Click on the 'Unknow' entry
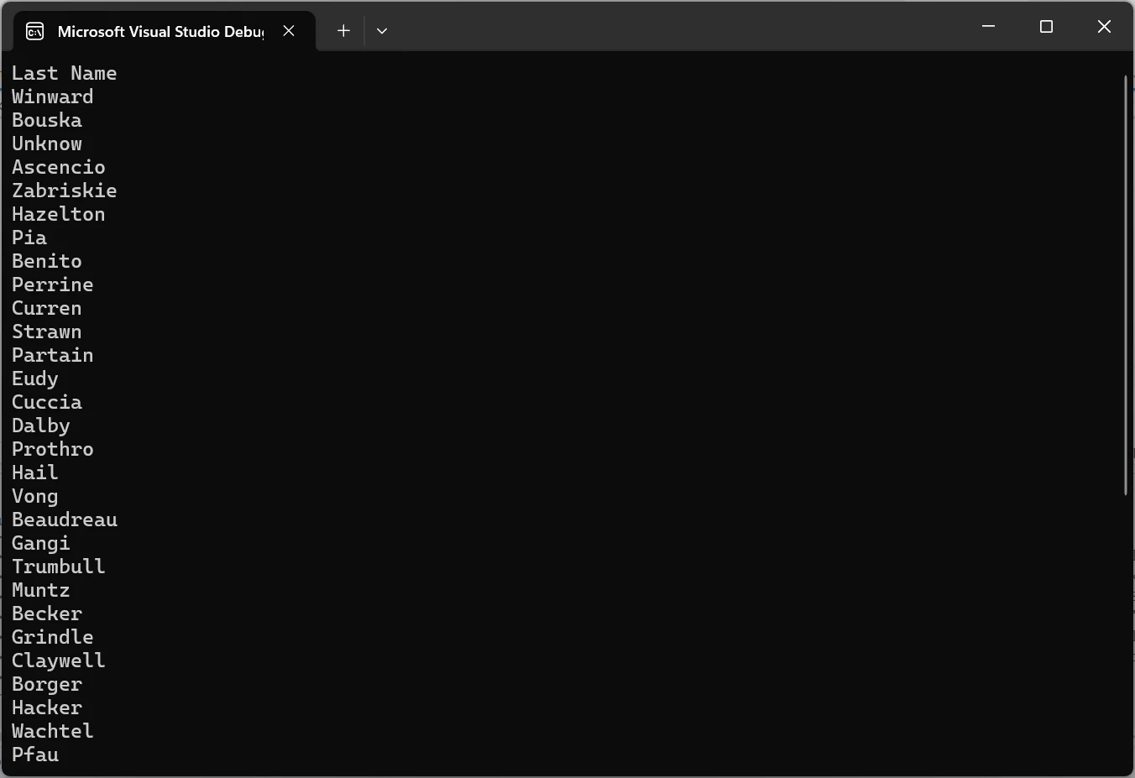The height and width of the screenshot is (778, 1135). [x=47, y=144]
